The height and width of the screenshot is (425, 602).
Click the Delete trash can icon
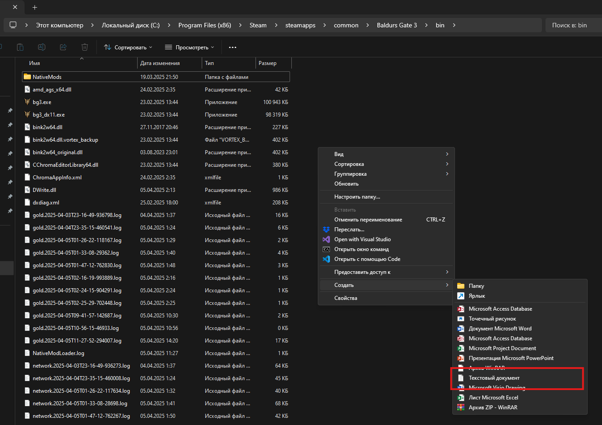tap(85, 47)
